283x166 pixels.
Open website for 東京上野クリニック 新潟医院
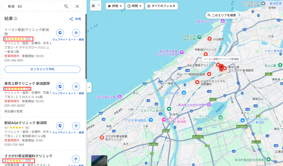click(60, 87)
